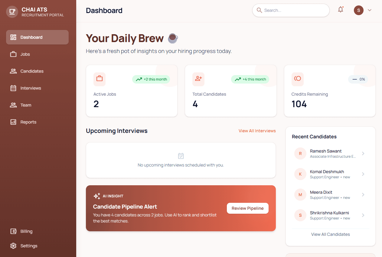Click the CHAI ATS logo icon

point(12,12)
